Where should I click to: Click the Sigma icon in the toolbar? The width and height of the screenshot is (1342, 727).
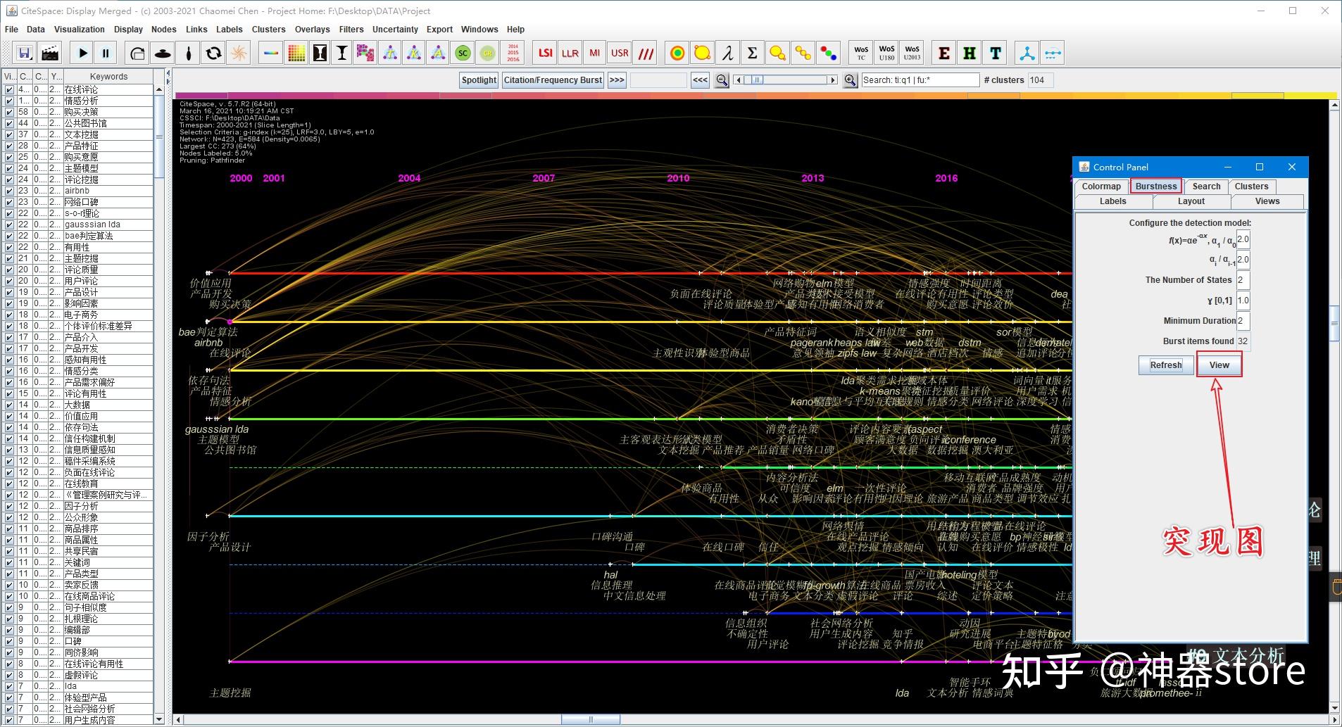click(752, 53)
